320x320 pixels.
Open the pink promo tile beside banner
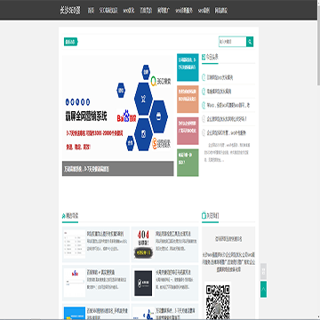(x=188, y=131)
